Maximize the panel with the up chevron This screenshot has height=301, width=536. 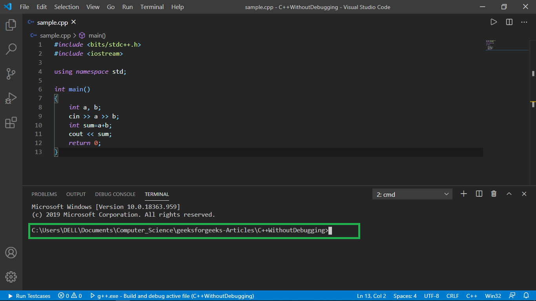pos(509,194)
